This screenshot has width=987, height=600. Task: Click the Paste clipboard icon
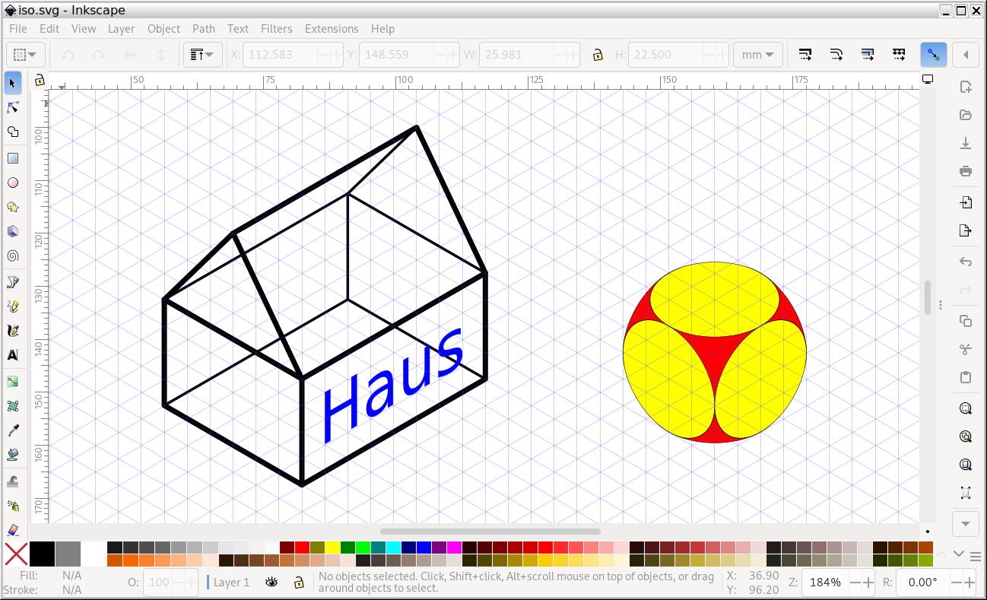pyautogui.click(x=966, y=377)
